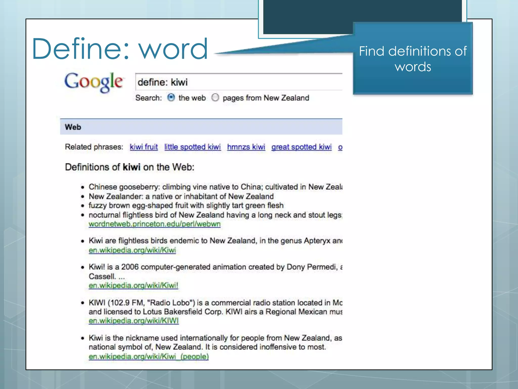Click the 'Search:' label
Image resolution: width=518 pixels, height=389 pixels.
(x=148, y=98)
